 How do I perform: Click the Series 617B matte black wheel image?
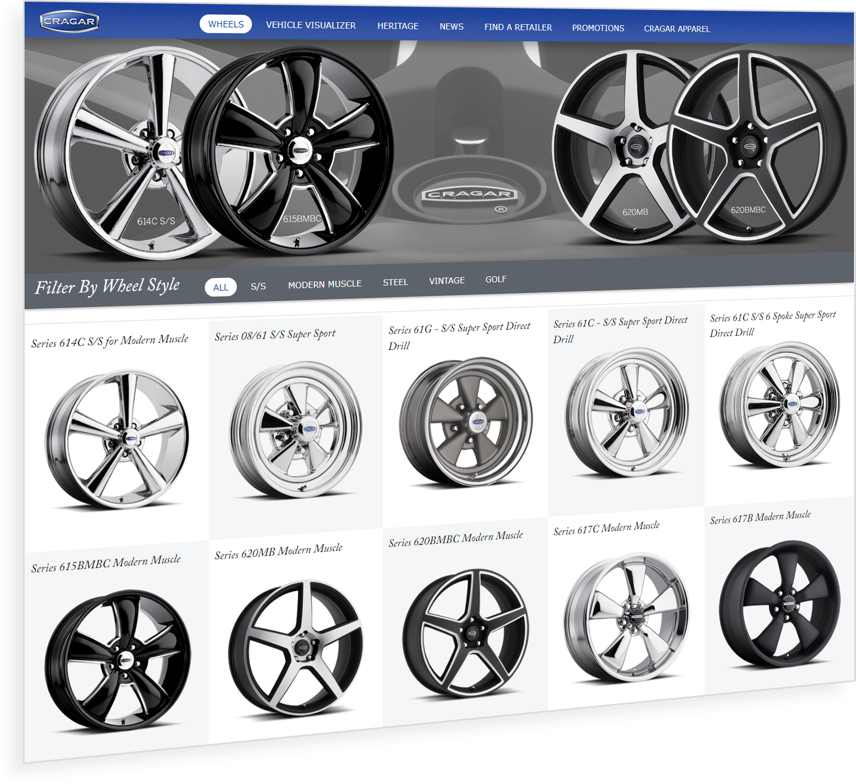click(x=780, y=604)
